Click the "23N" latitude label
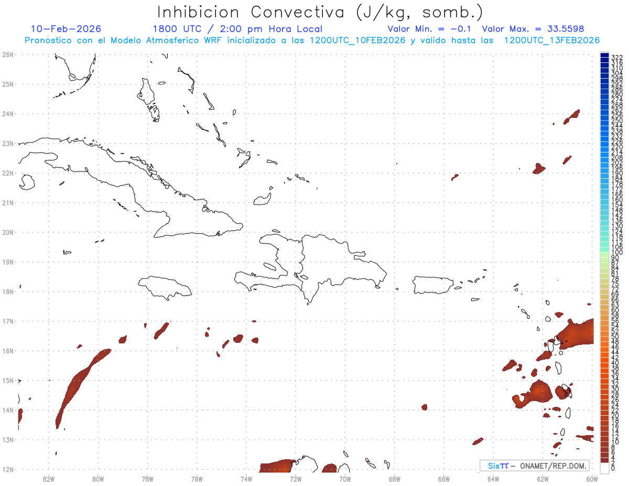Screen dimensions: 629x486 [x=7, y=143]
